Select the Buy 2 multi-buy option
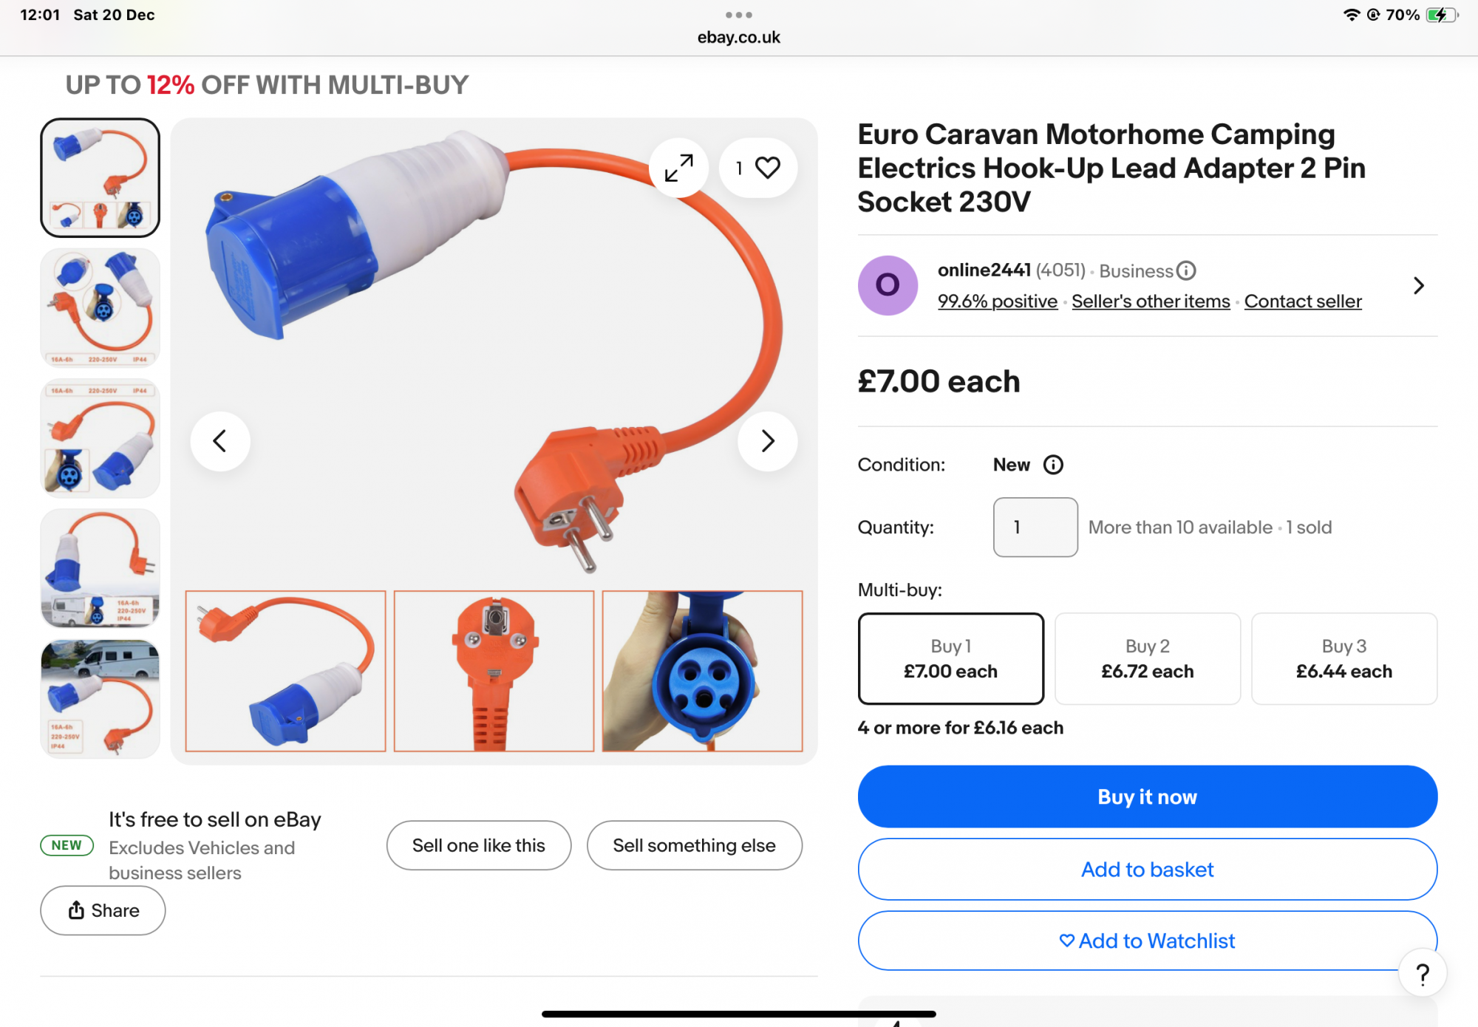The height and width of the screenshot is (1027, 1478). (1147, 658)
